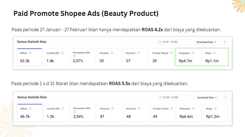
Task: Toggle the Jumlah Klik card showing 1.4k
Action: 56,57
